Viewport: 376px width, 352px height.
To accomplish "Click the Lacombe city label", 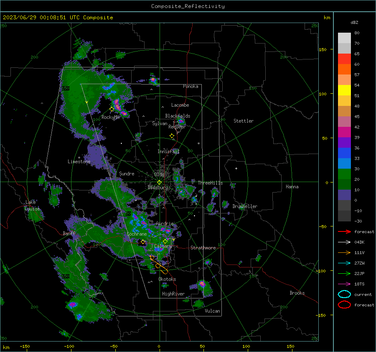I will coord(180,105).
